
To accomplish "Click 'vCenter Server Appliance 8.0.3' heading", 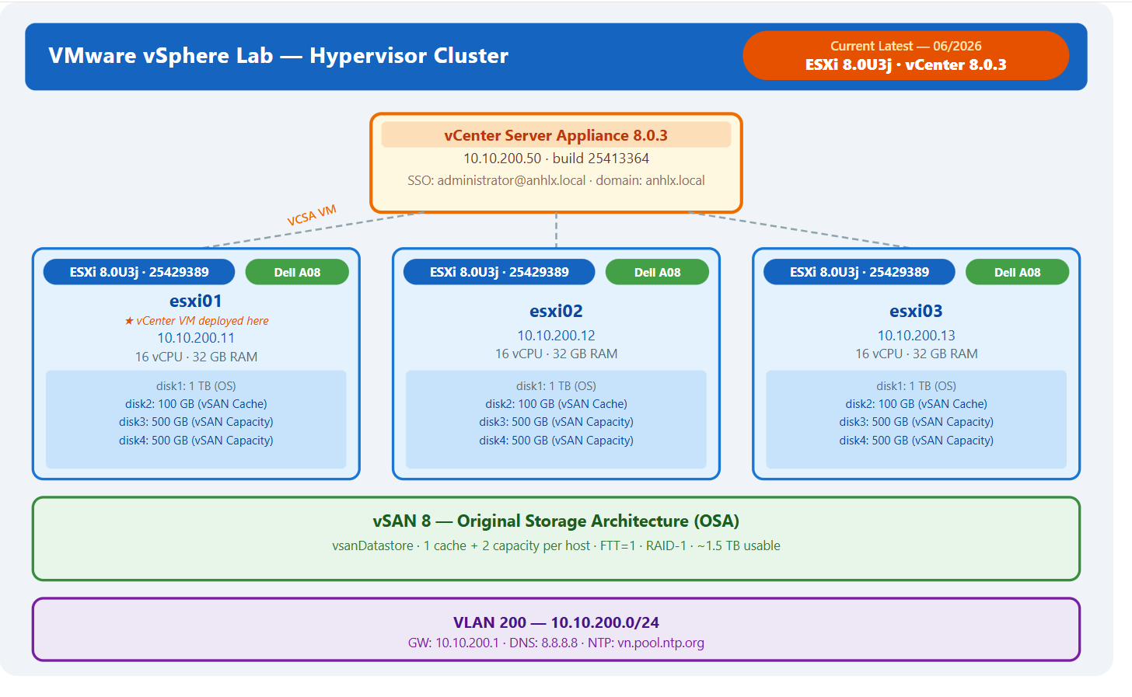I will click(x=556, y=135).
